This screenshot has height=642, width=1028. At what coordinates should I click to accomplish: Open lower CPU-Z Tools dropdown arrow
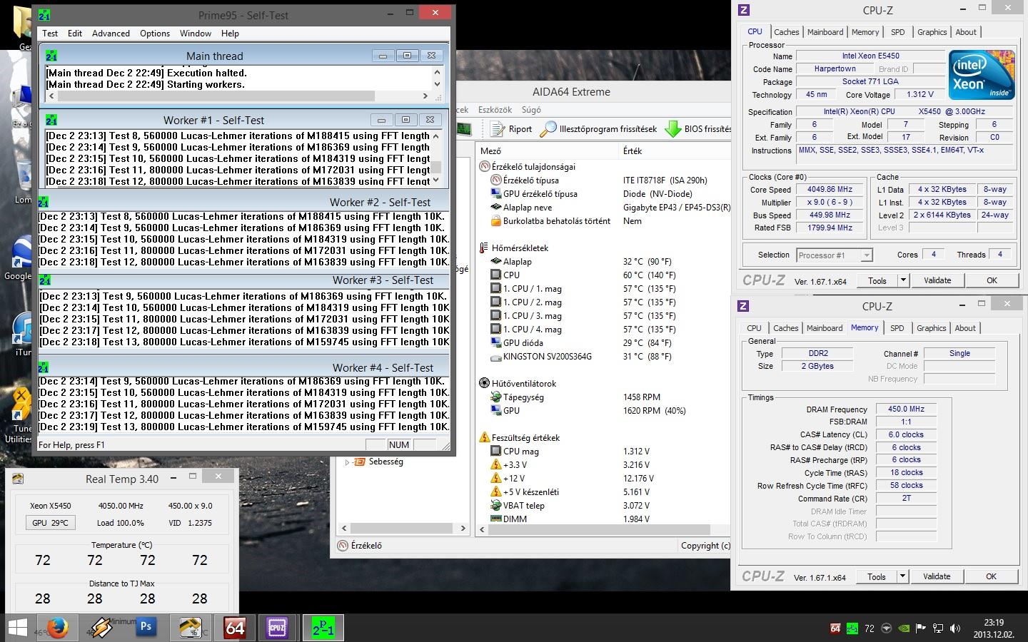pos(902,576)
